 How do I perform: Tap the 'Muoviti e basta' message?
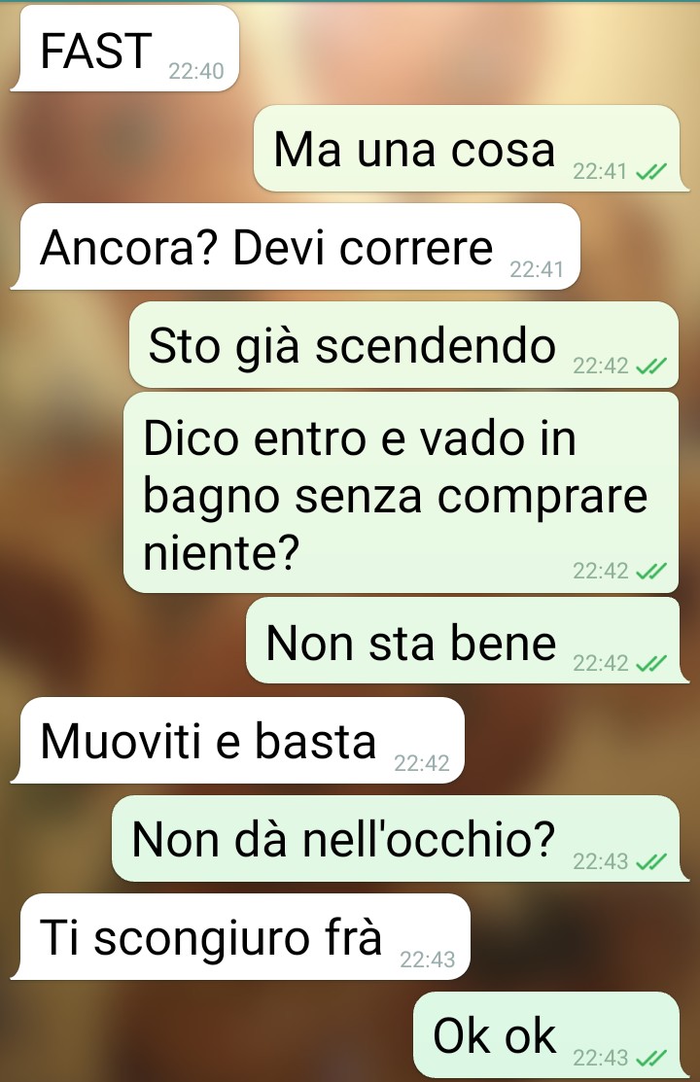pyautogui.click(x=237, y=740)
